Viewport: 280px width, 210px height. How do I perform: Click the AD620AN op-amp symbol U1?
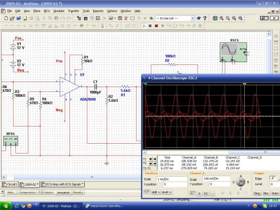click(x=70, y=87)
